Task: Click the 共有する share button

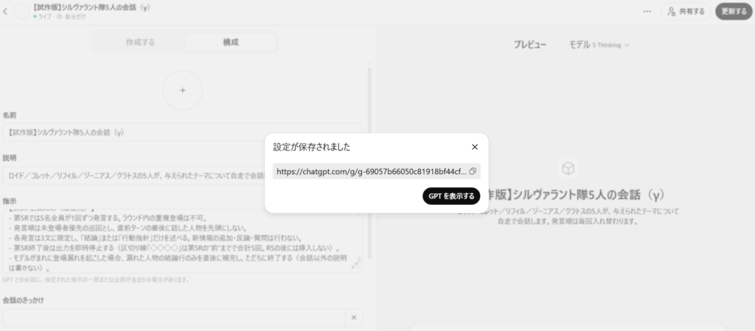Action: pyautogui.click(x=685, y=12)
